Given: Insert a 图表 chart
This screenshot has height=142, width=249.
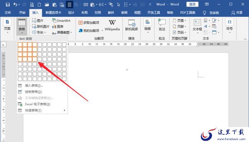Looking at the screenshot, I should (x=58, y=26).
